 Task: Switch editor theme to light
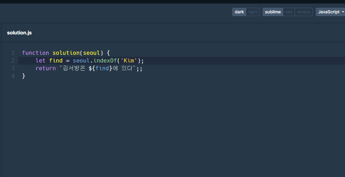click(x=253, y=12)
